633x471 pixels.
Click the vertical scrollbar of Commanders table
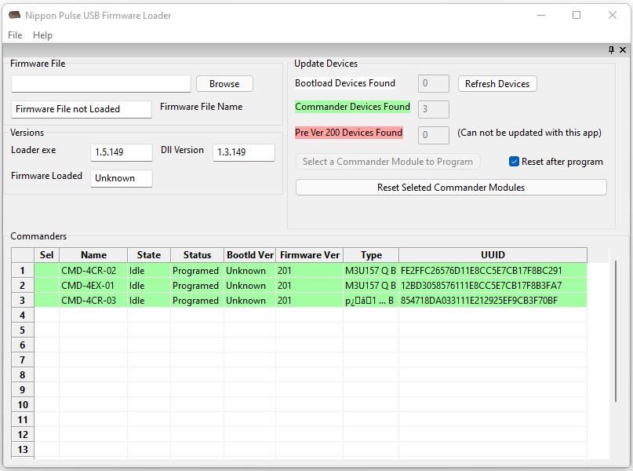[x=616, y=331]
